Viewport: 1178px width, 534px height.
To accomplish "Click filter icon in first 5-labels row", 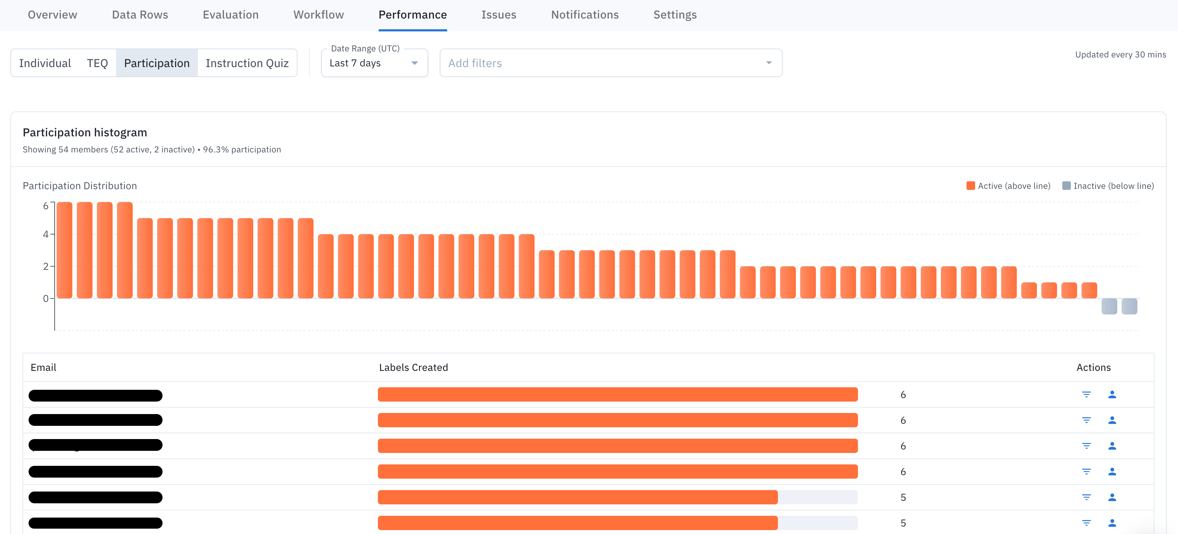I will [1087, 497].
